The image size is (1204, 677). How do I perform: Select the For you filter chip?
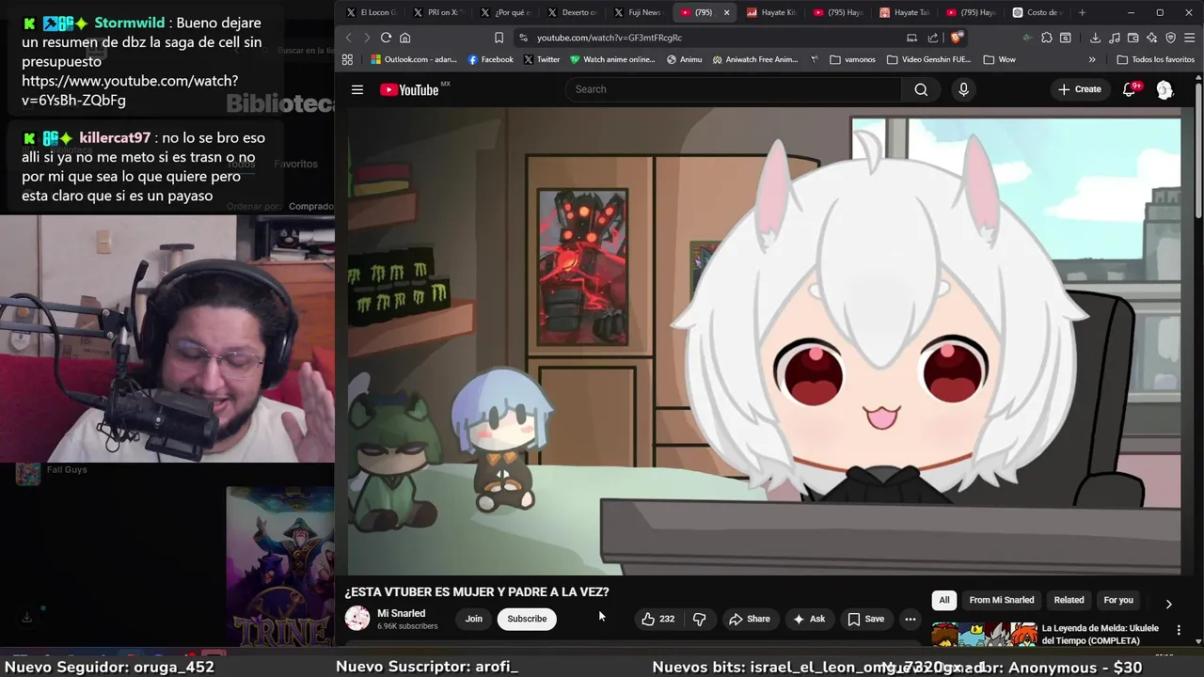pyautogui.click(x=1118, y=600)
